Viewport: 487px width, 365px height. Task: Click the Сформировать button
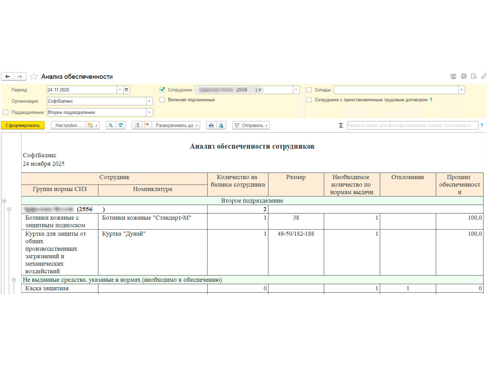pos(22,126)
